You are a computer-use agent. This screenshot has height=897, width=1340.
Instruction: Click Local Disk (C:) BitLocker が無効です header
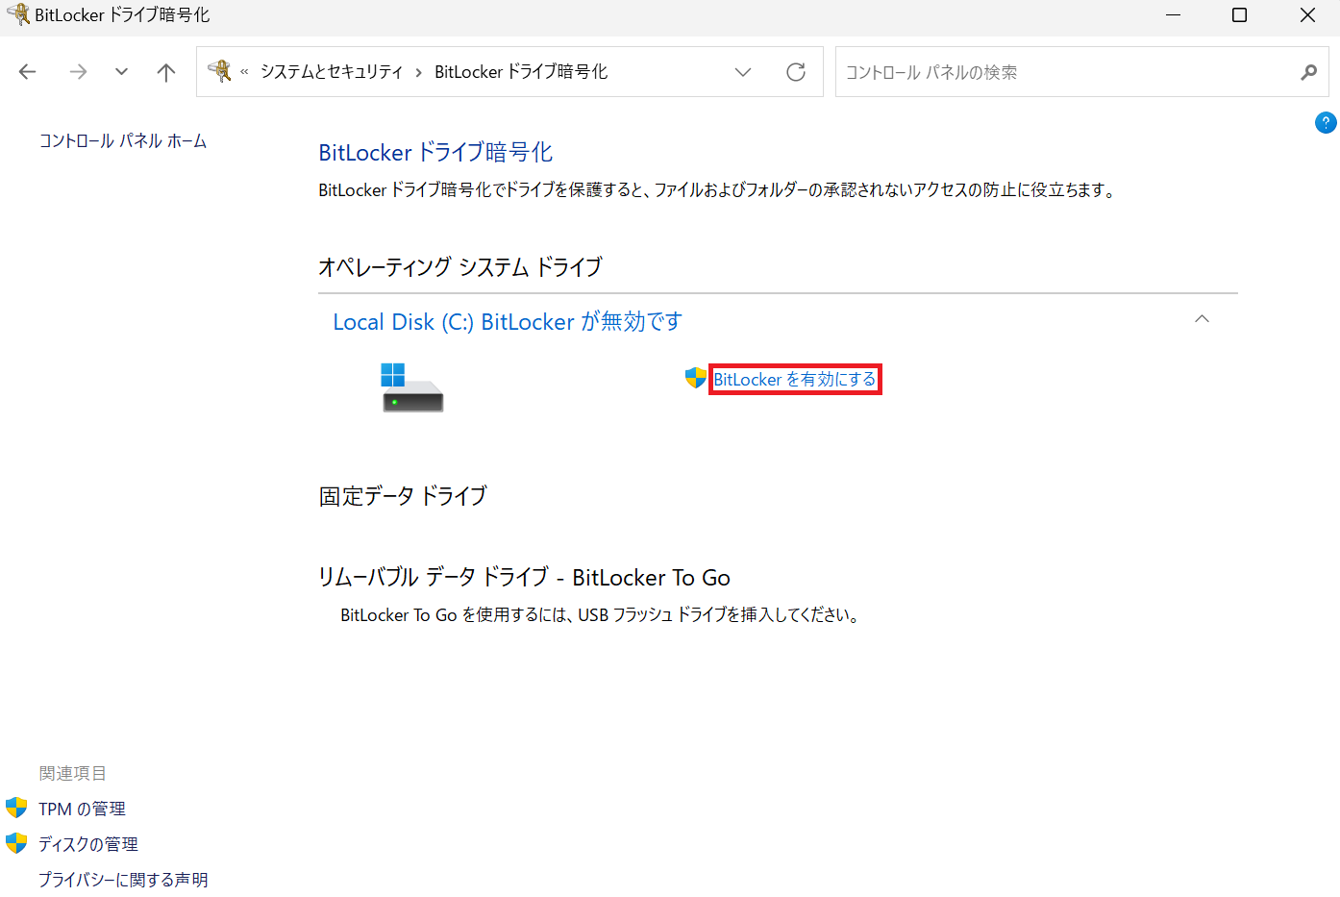(508, 321)
